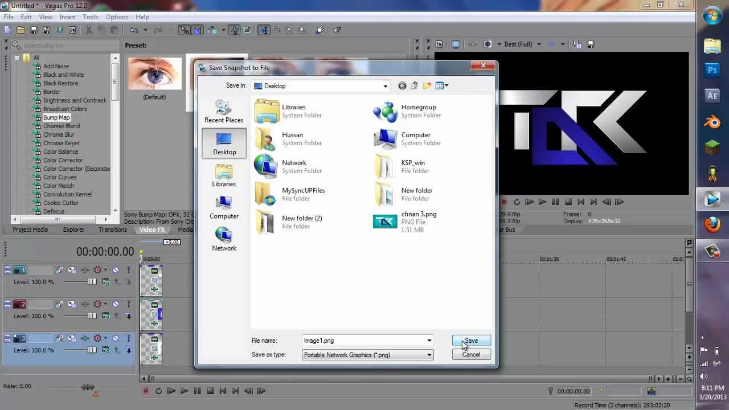Click the playback Rate slider handle
729x410 pixels.
click(88, 387)
